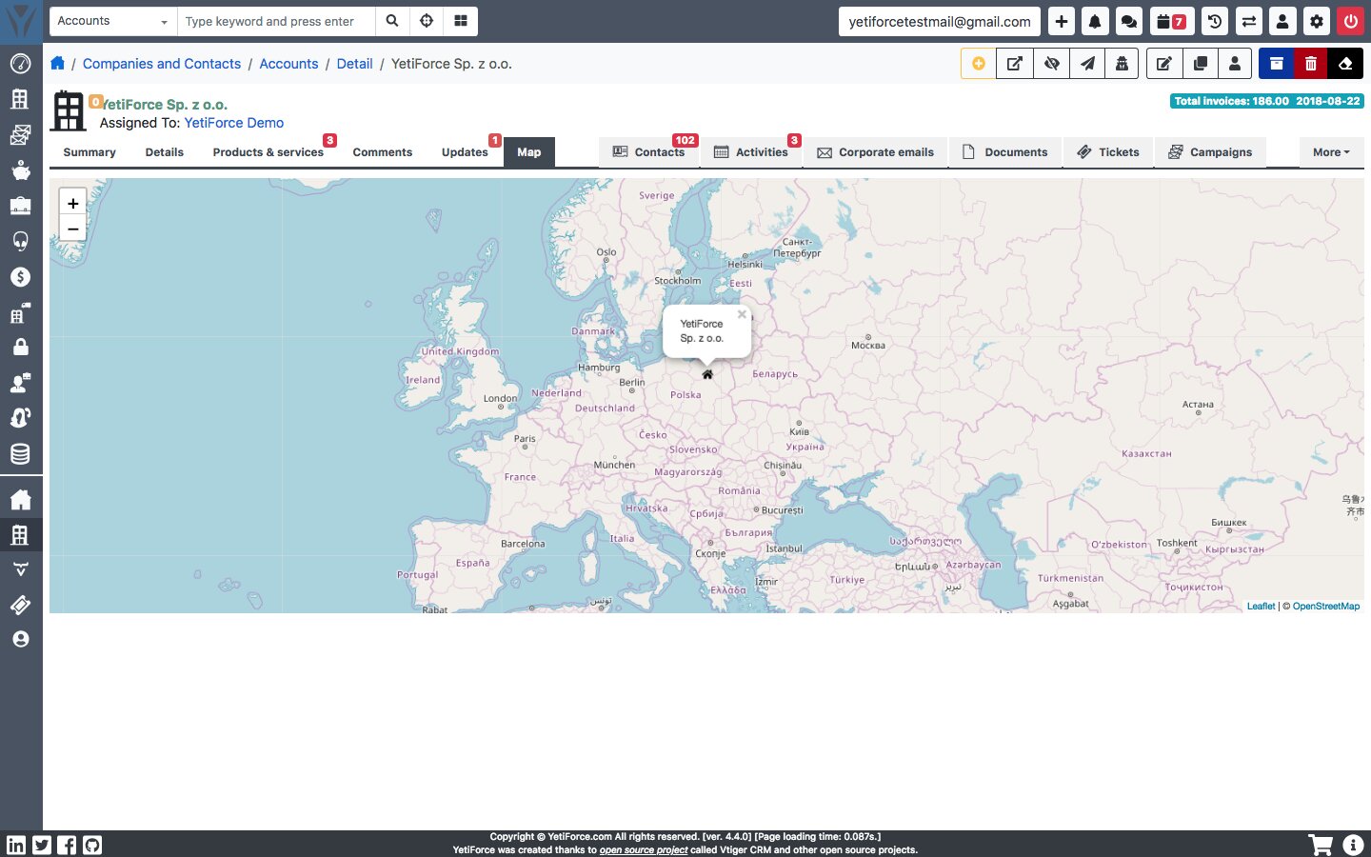Click the GitHub icon in footer
1371x857 pixels.
coord(92,845)
